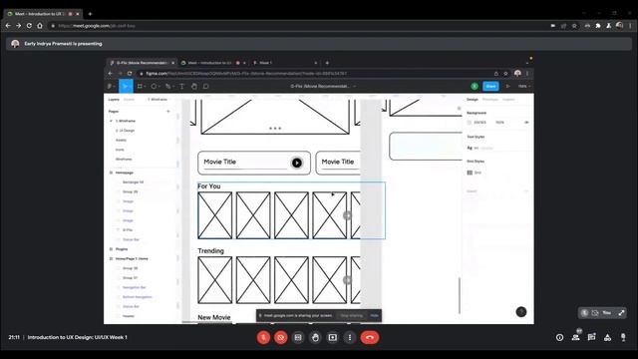Switch to Assets tab in Figma
Image resolution: width=638 pixels, height=359 pixels.
[129, 100]
